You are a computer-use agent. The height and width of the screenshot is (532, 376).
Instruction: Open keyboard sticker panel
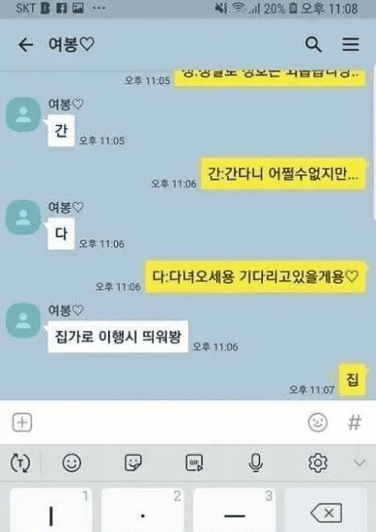[133, 463]
